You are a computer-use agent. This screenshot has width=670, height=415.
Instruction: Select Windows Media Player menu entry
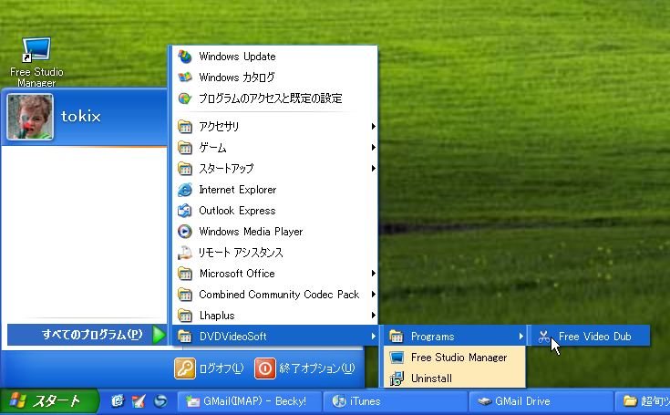(274, 232)
